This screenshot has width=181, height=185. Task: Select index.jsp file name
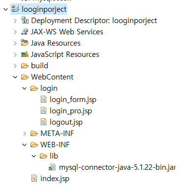coord(55,179)
